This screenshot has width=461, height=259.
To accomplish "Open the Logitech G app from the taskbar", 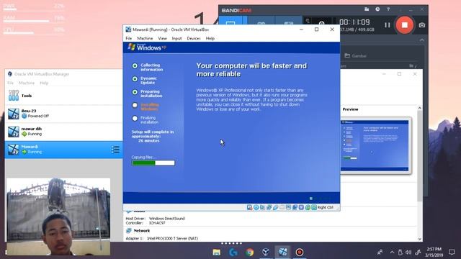I will [x=233, y=253].
